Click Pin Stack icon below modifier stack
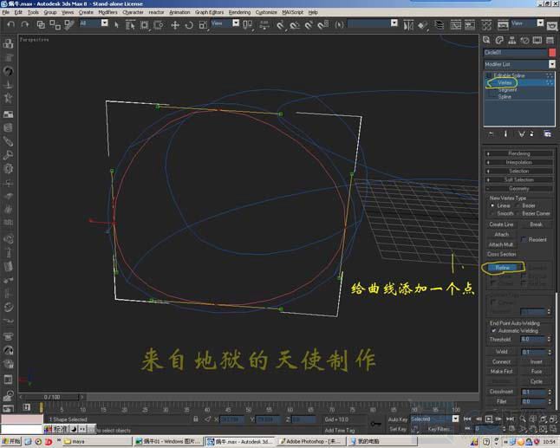 pyautogui.click(x=491, y=133)
